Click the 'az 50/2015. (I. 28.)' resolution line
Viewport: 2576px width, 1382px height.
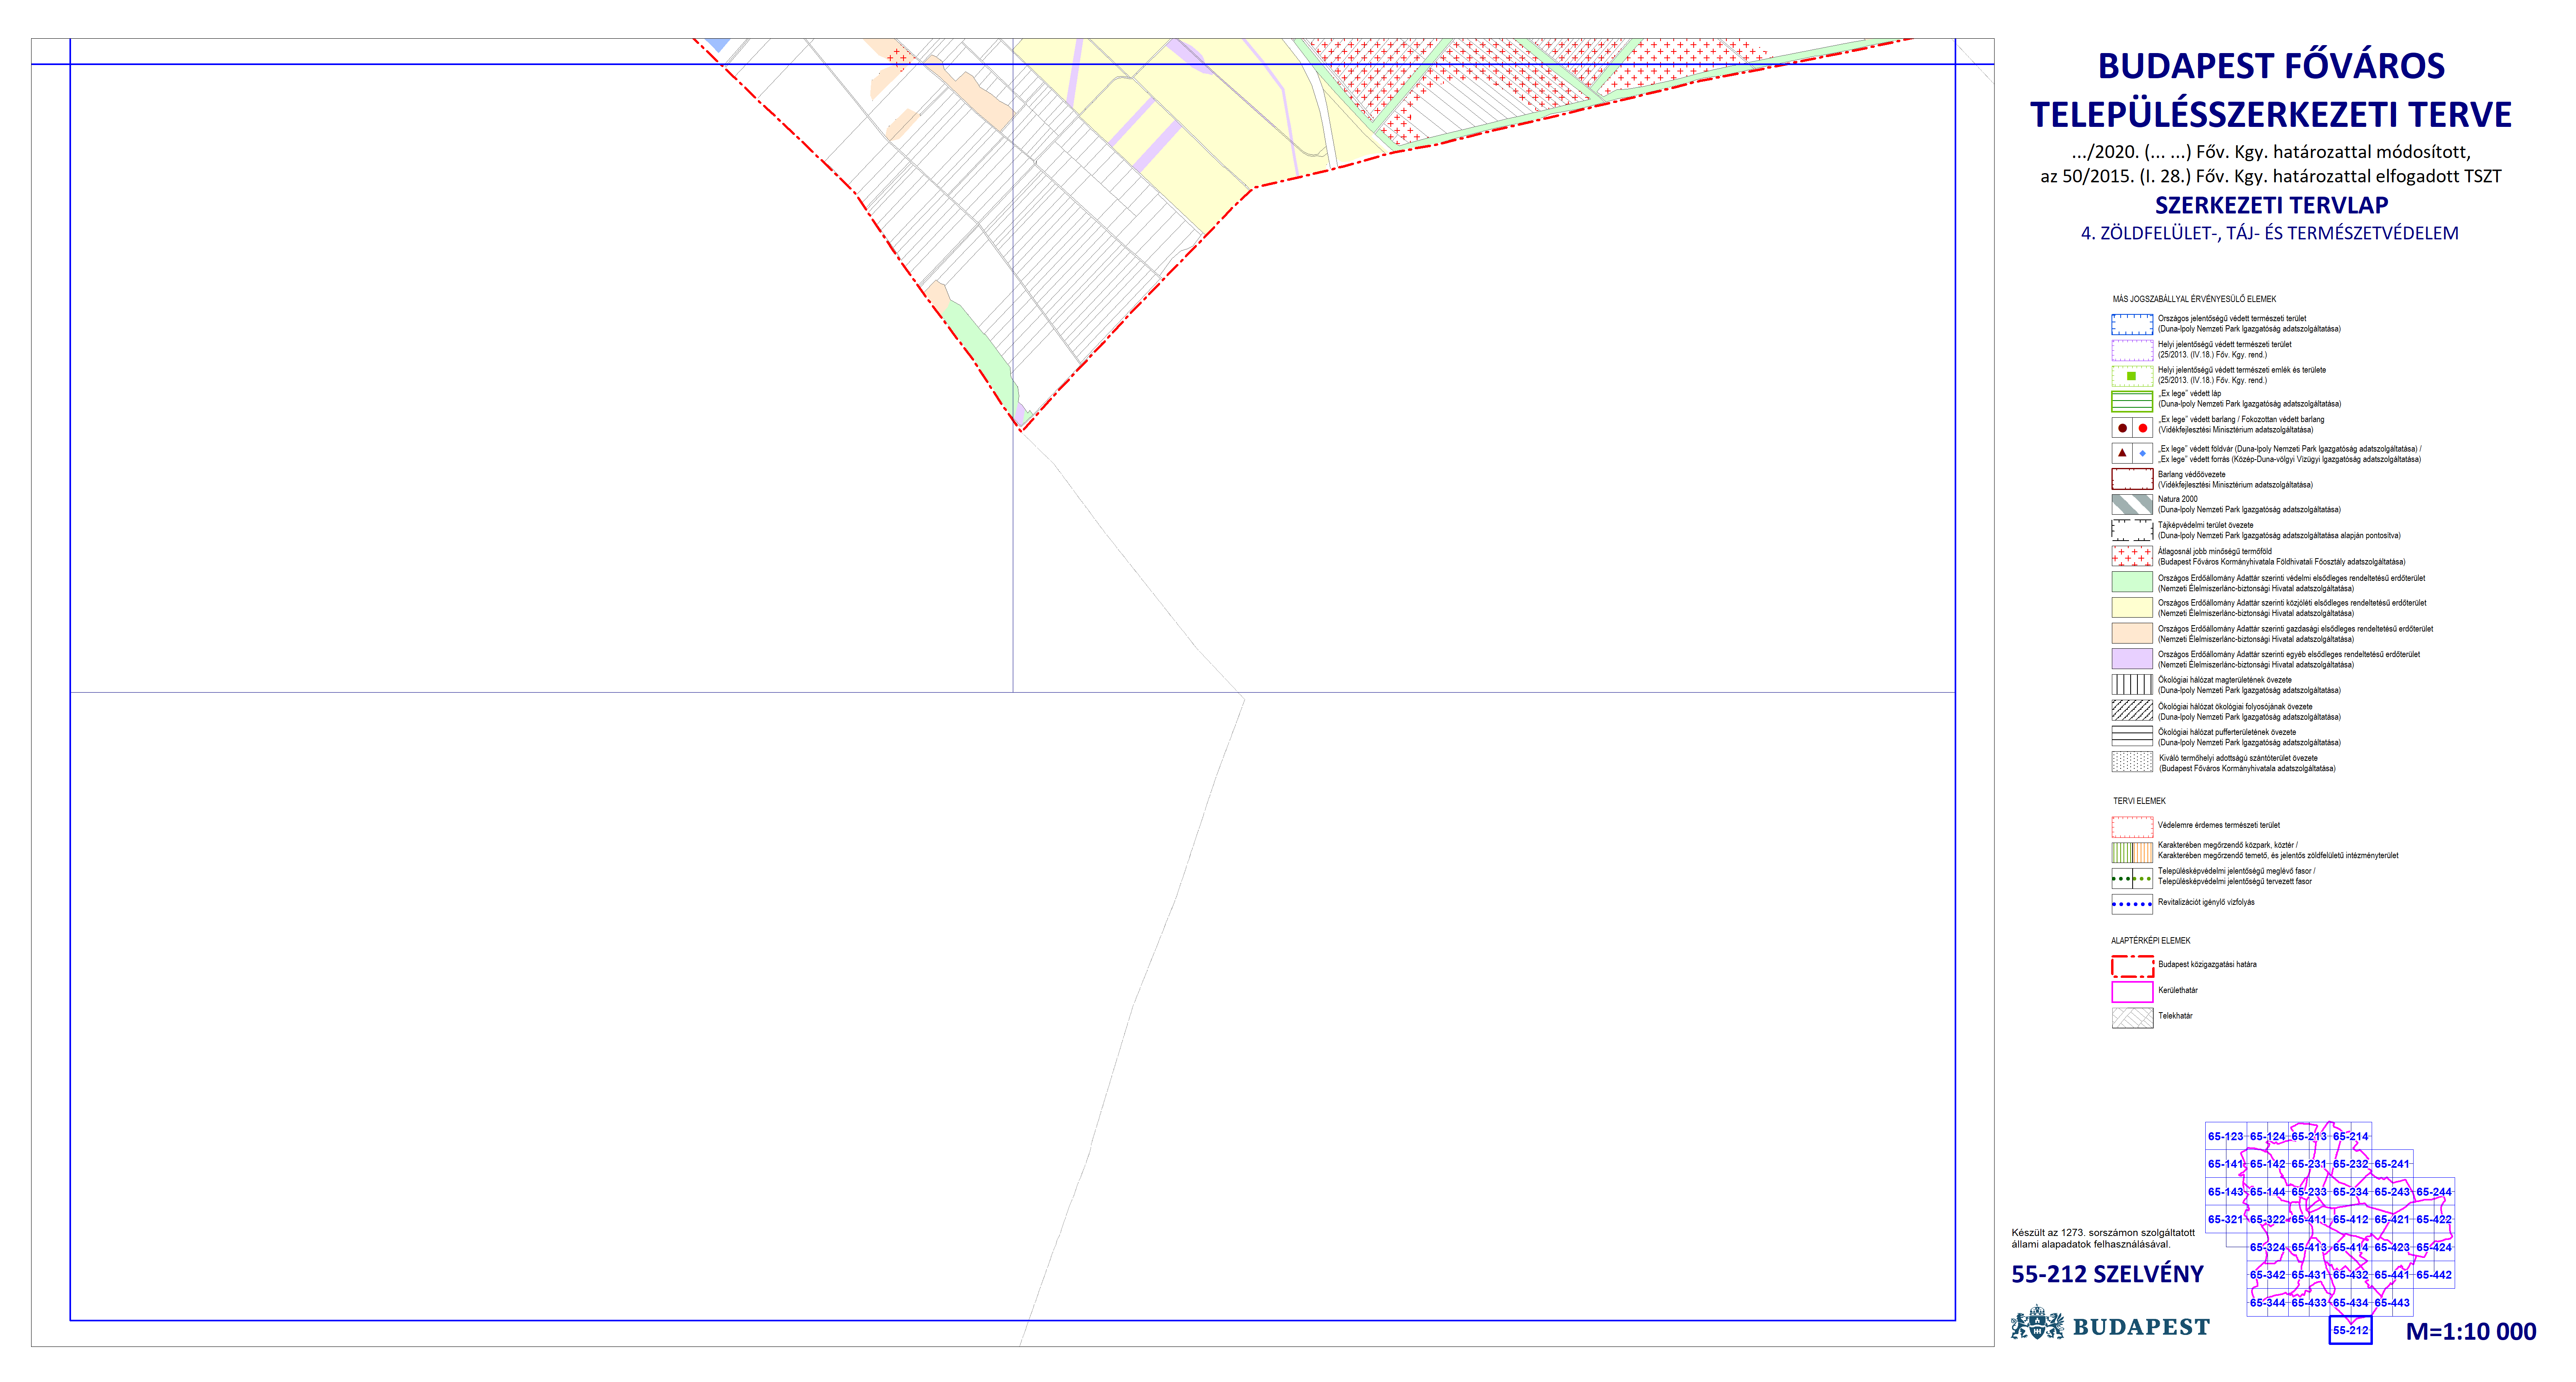2271,177
